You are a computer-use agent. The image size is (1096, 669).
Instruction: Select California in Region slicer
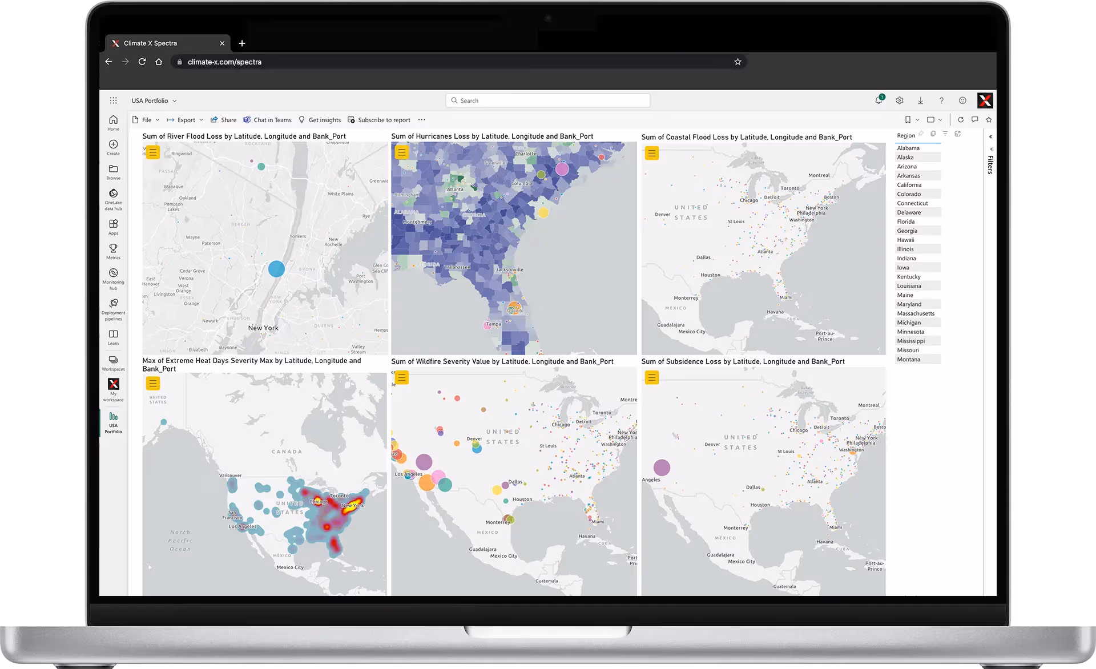click(x=918, y=185)
